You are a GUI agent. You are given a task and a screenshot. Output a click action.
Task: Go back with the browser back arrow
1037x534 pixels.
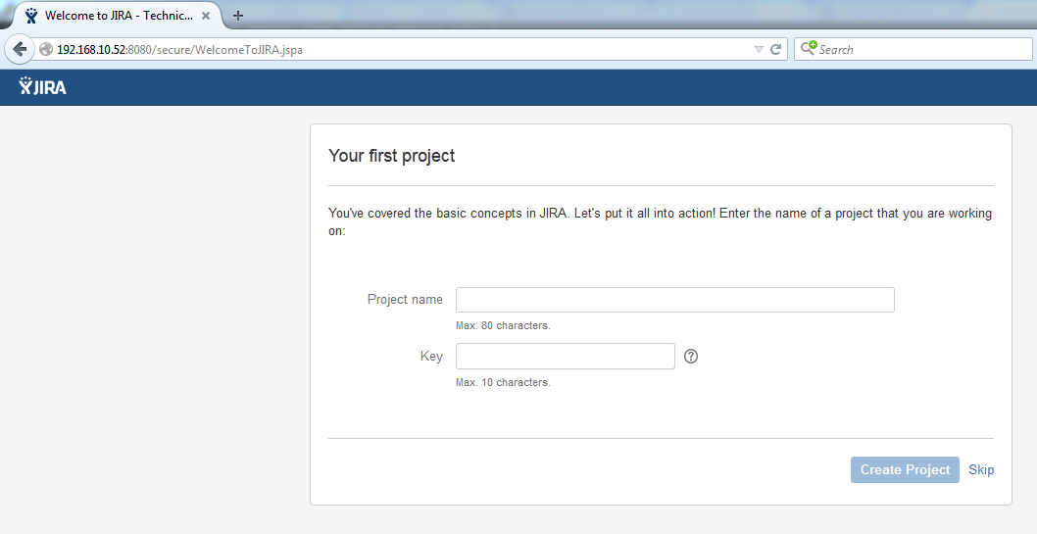(x=20, y=49)
